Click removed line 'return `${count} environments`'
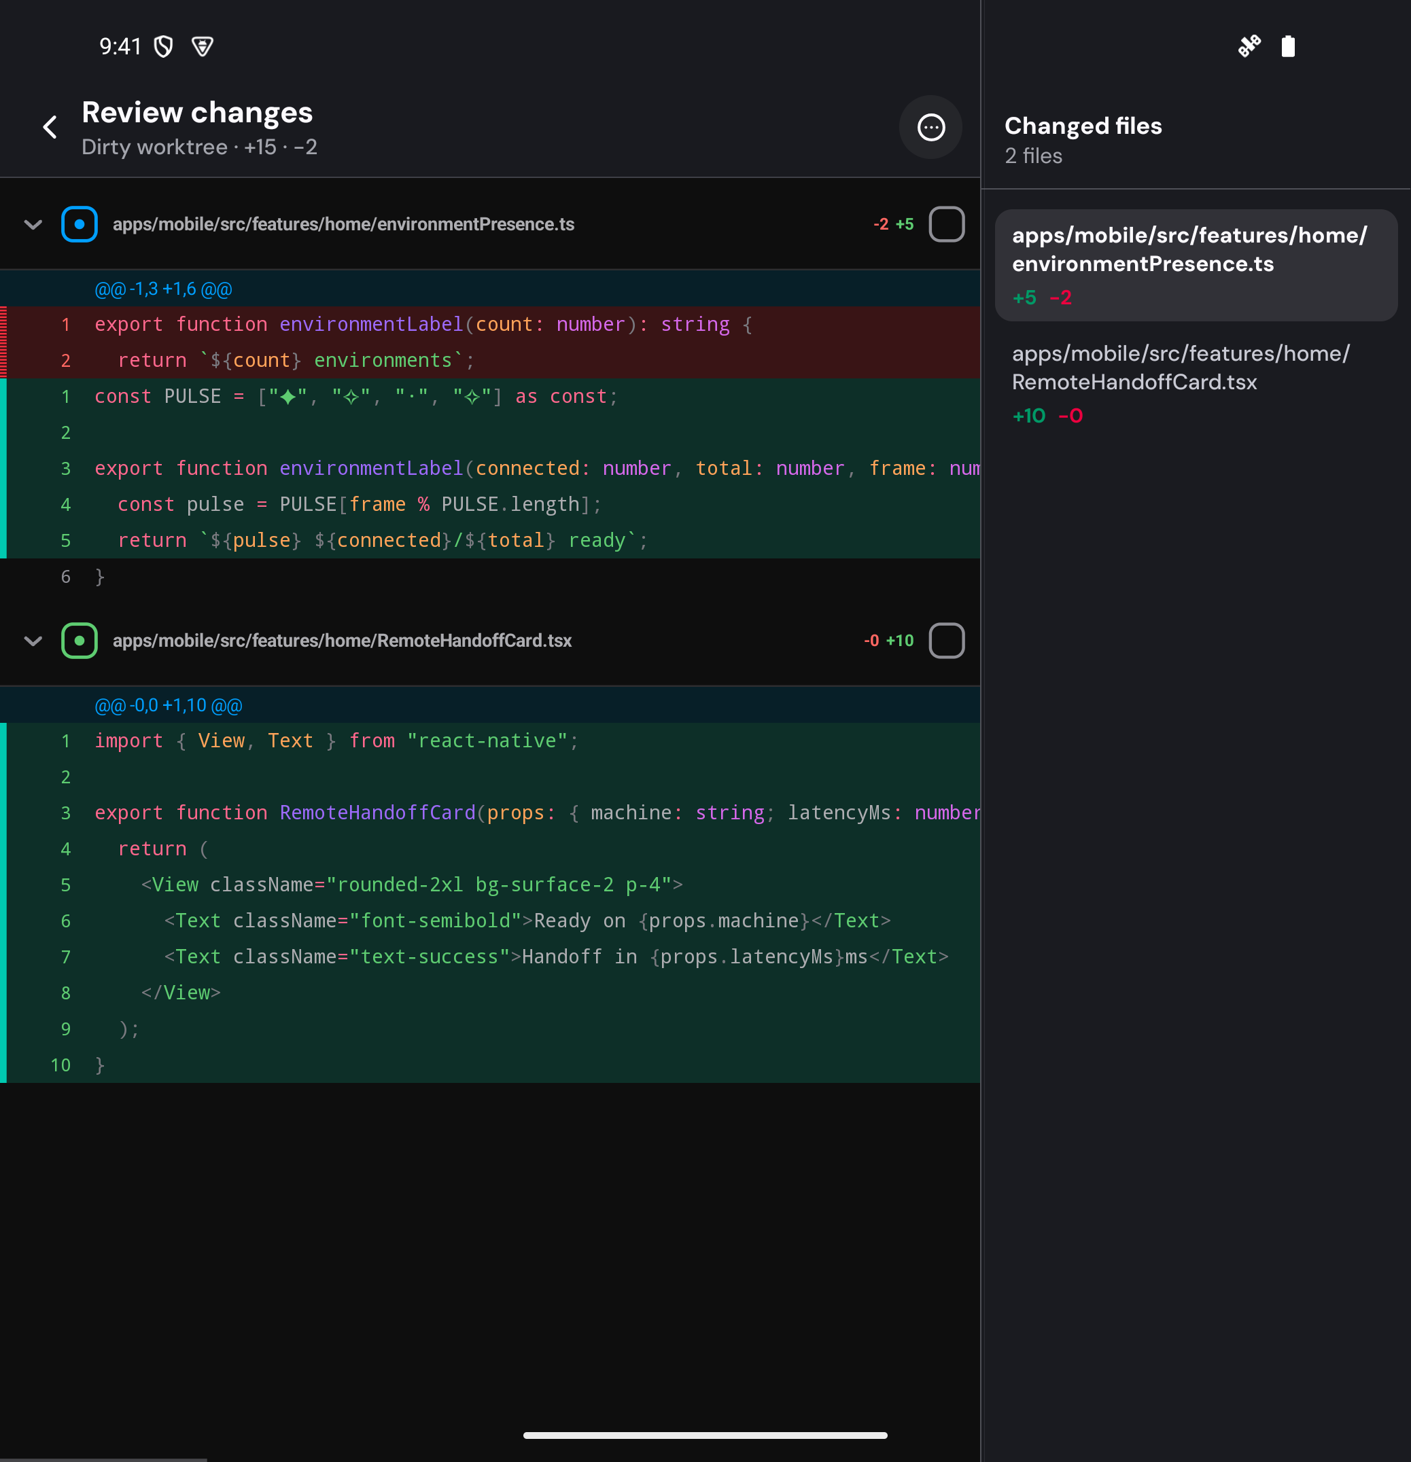The image size is (1411, 1462). 490,360
